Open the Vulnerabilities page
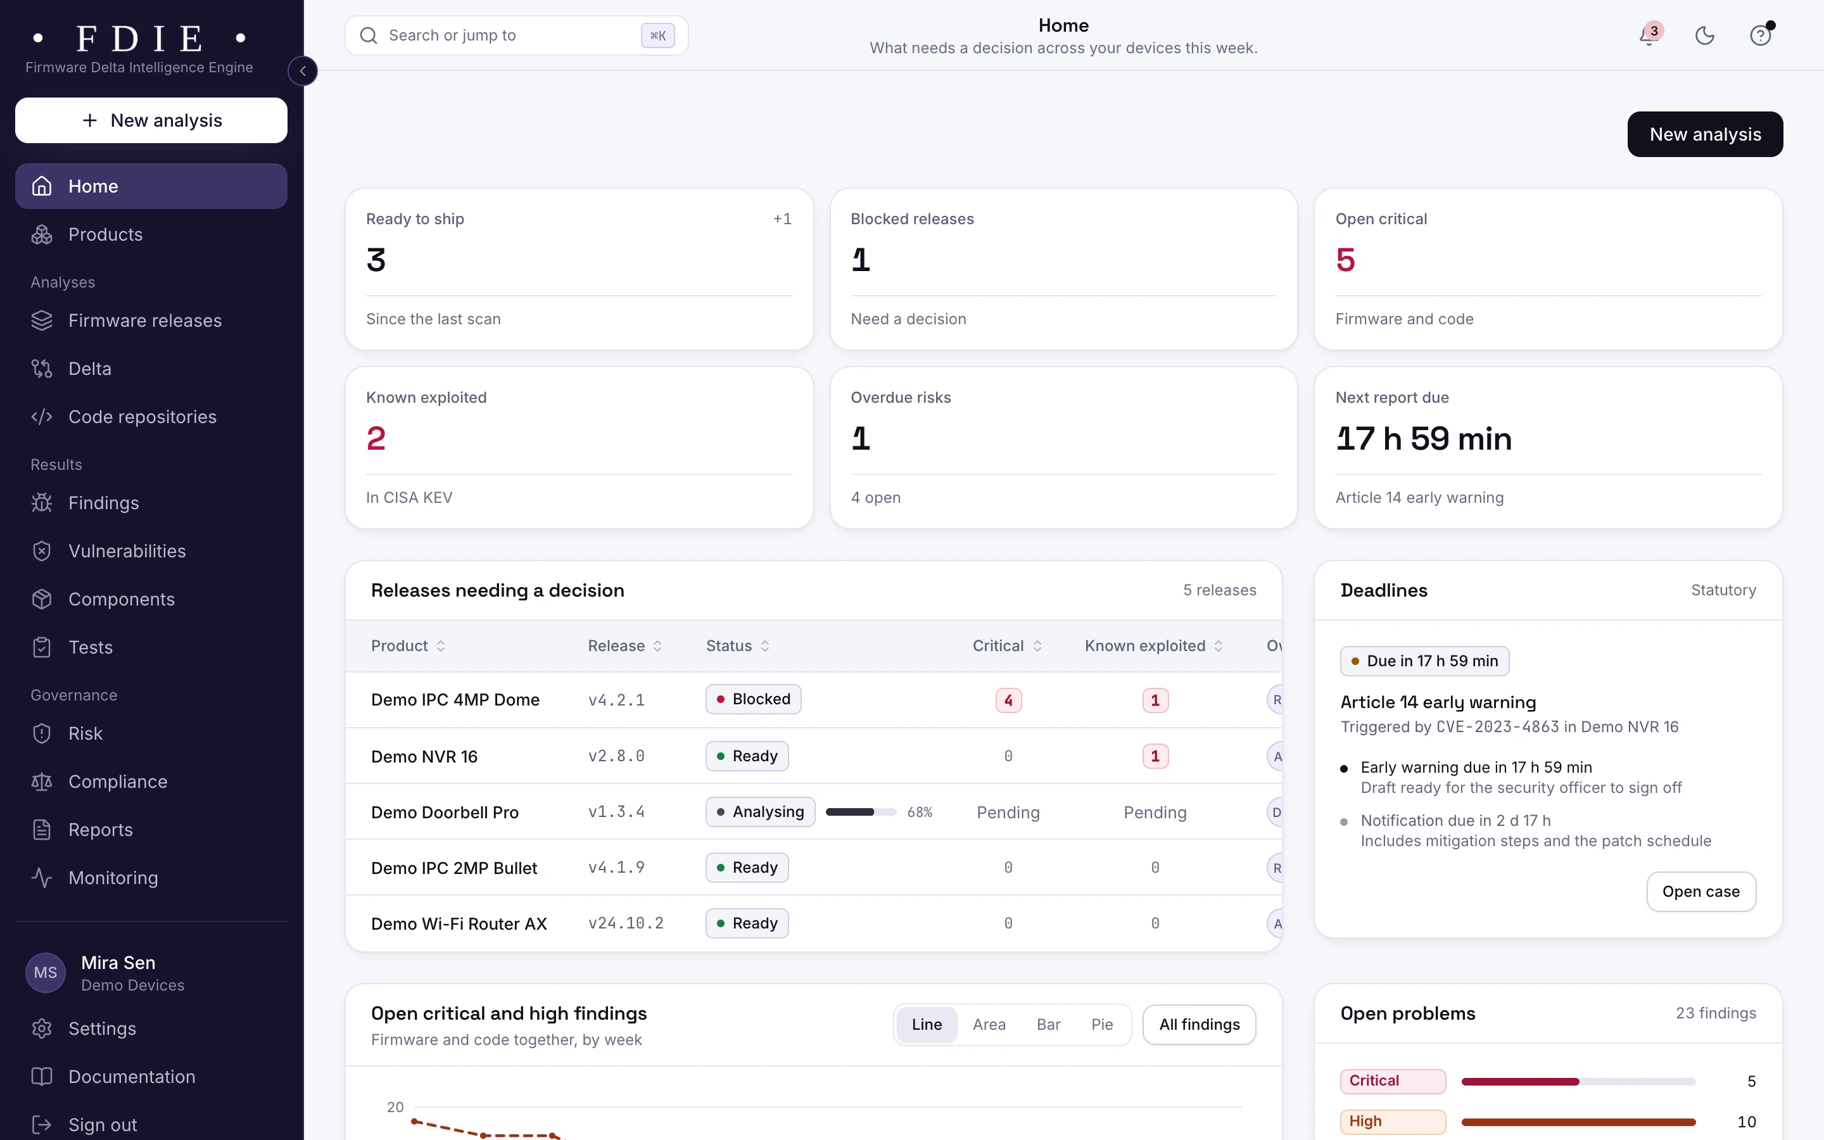 pyautogui.click(x=151, y=551)
